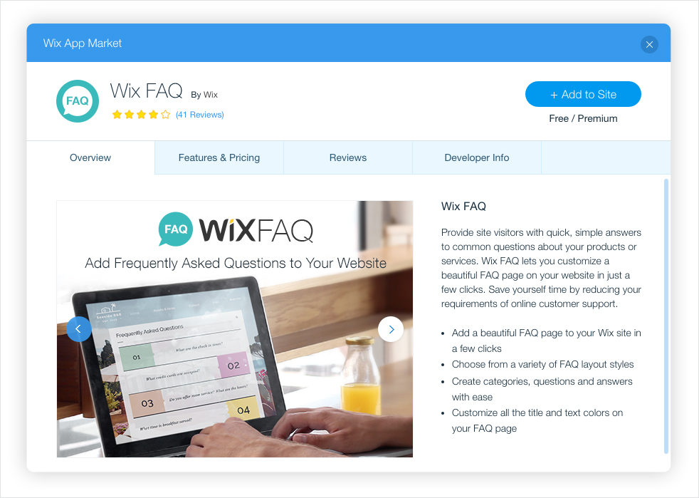Screen dimensions: 699x498
Task: Show the next slideshow image with the right arrow
Action: point(391,329)
